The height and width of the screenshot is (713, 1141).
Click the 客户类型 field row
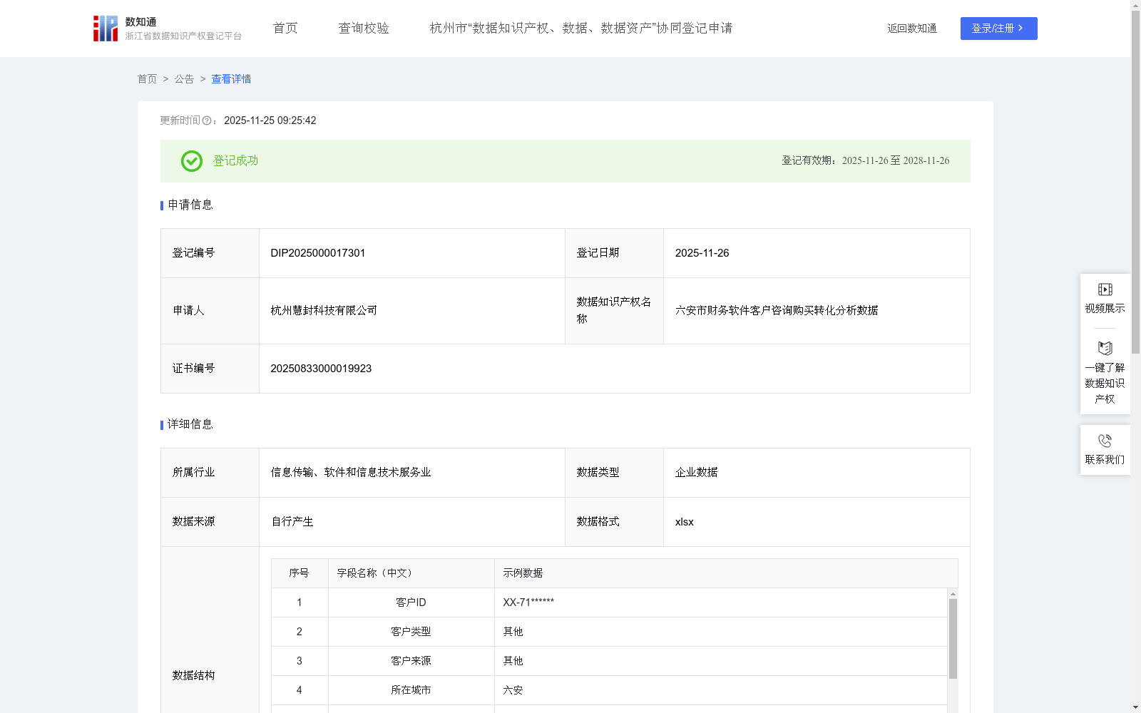[609, 632]
